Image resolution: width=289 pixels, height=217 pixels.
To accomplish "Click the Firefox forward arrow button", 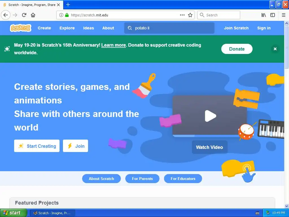I will [15, 15].
